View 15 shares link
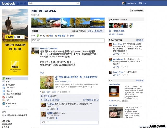 click(x=92, y=100)
